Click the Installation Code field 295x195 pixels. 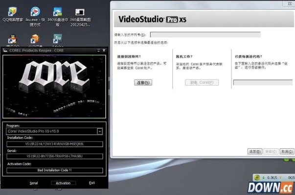(x=55, y=144)
